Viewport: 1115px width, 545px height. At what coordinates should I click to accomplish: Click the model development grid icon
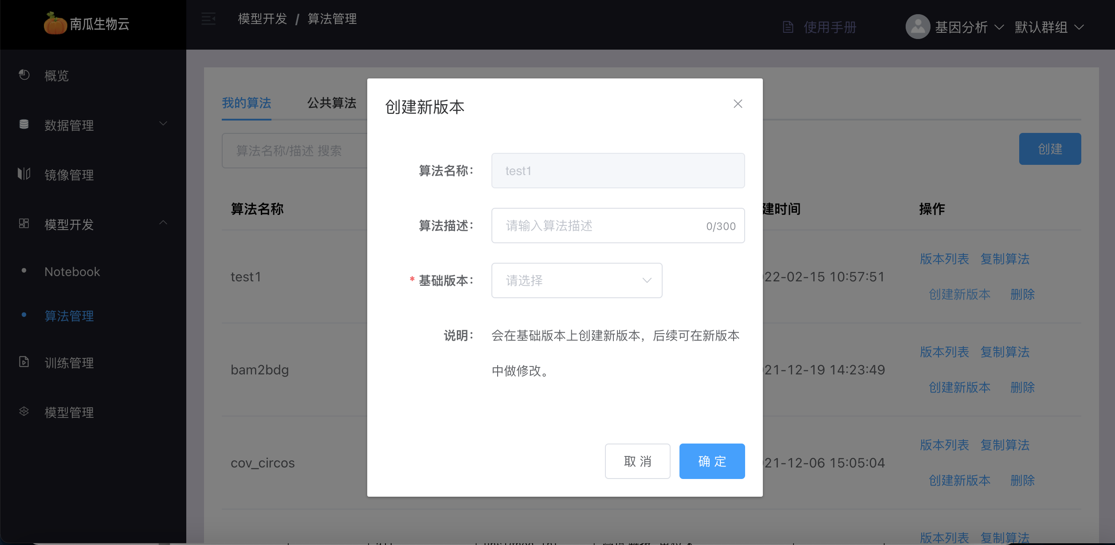(24, 223)
